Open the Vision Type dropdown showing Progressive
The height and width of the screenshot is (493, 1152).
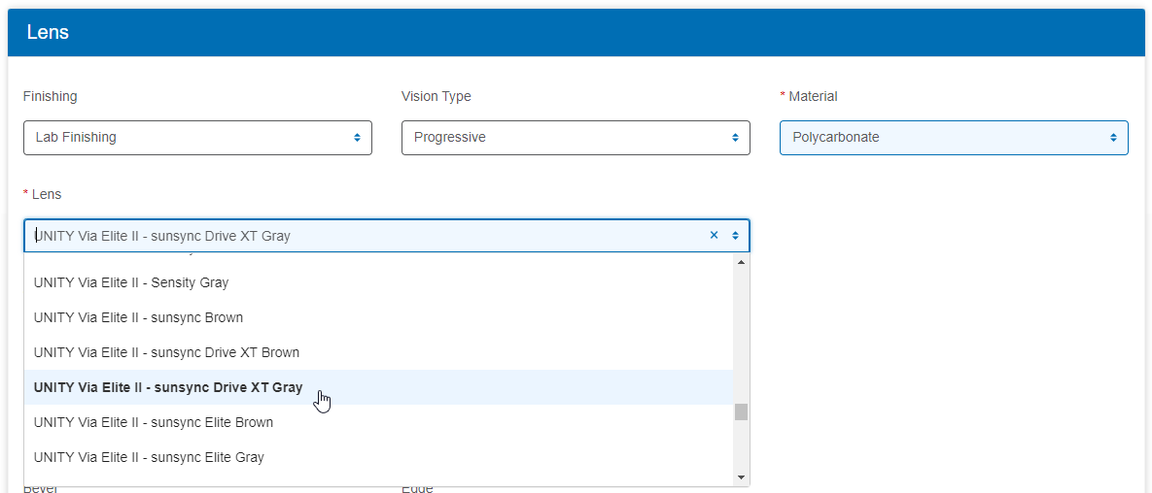click(x=576, y=138)
